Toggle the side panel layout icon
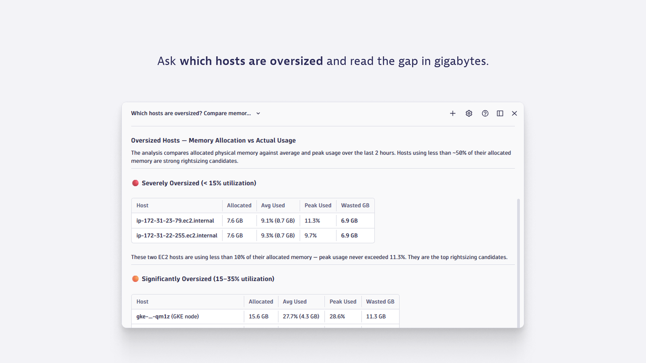 500,113
